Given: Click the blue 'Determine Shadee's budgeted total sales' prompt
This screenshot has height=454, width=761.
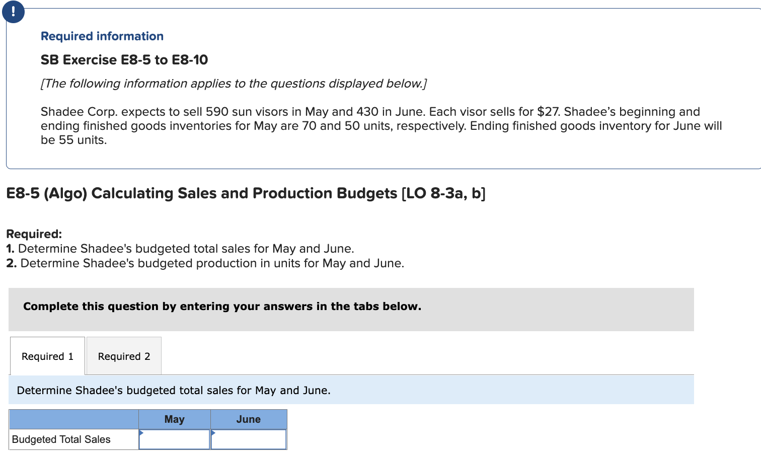Looking at the screenshot, I should 351,390.
